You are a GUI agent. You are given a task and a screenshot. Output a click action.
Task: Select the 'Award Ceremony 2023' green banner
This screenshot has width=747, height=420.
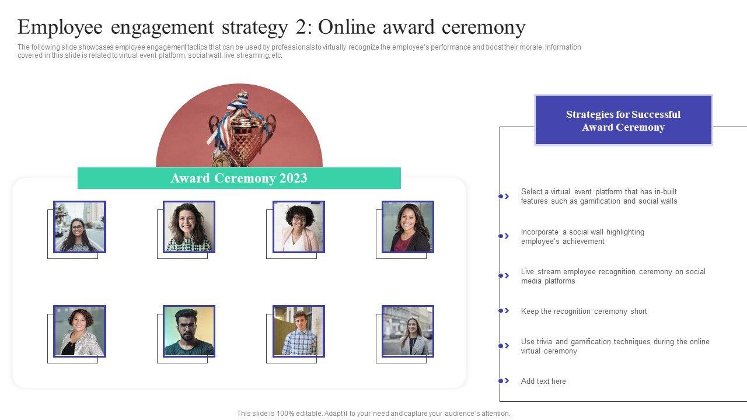[239, 178]
